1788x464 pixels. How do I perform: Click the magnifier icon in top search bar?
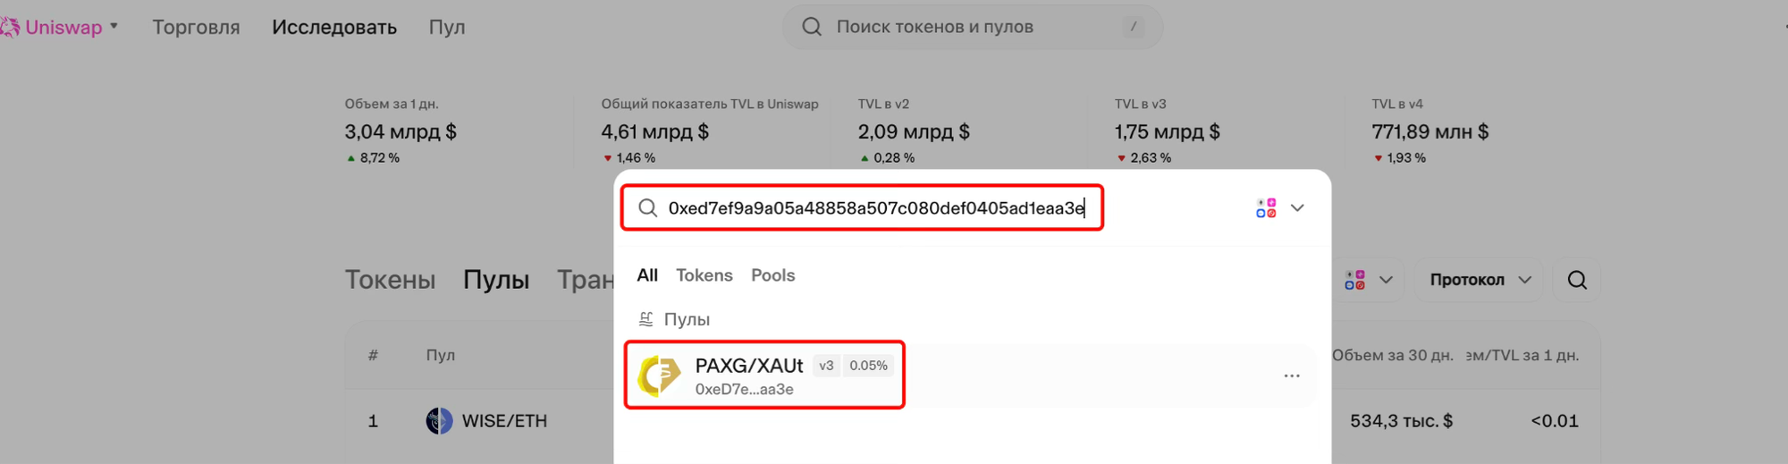(x=811, y=27)
